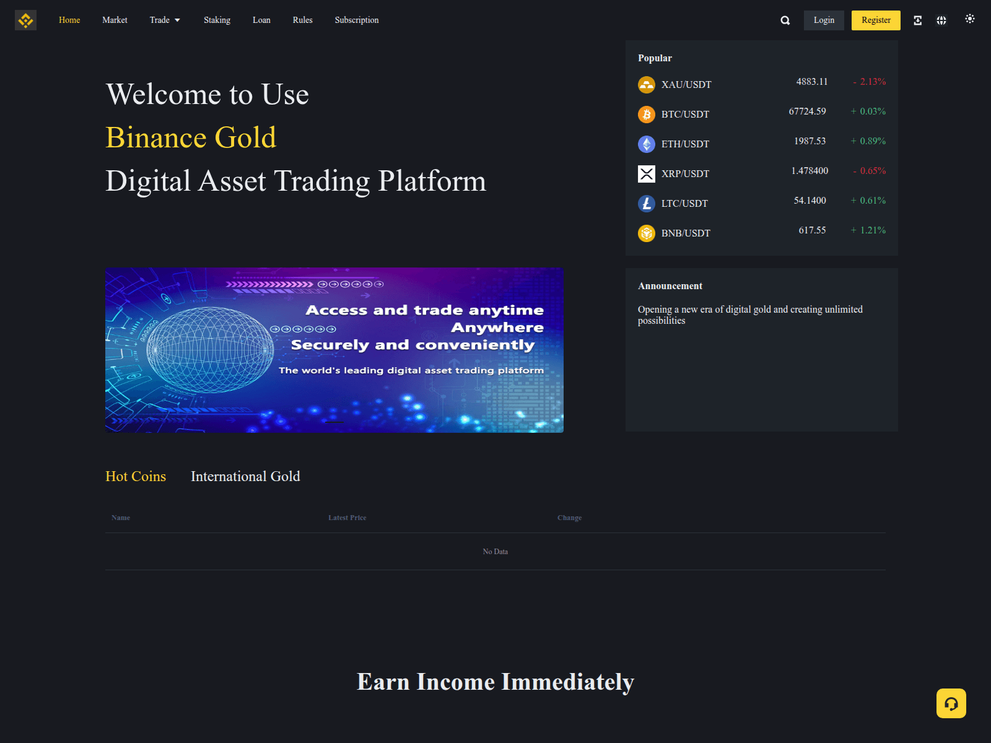Open the ETH/USDT pair name

coord(685,144)
